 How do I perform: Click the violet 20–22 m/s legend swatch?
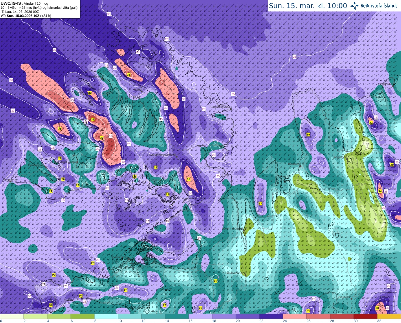(x=247, y=316)
